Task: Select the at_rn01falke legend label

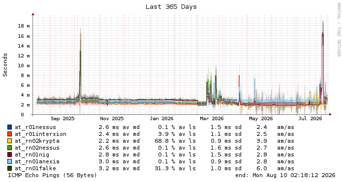Action: (35, 168)
